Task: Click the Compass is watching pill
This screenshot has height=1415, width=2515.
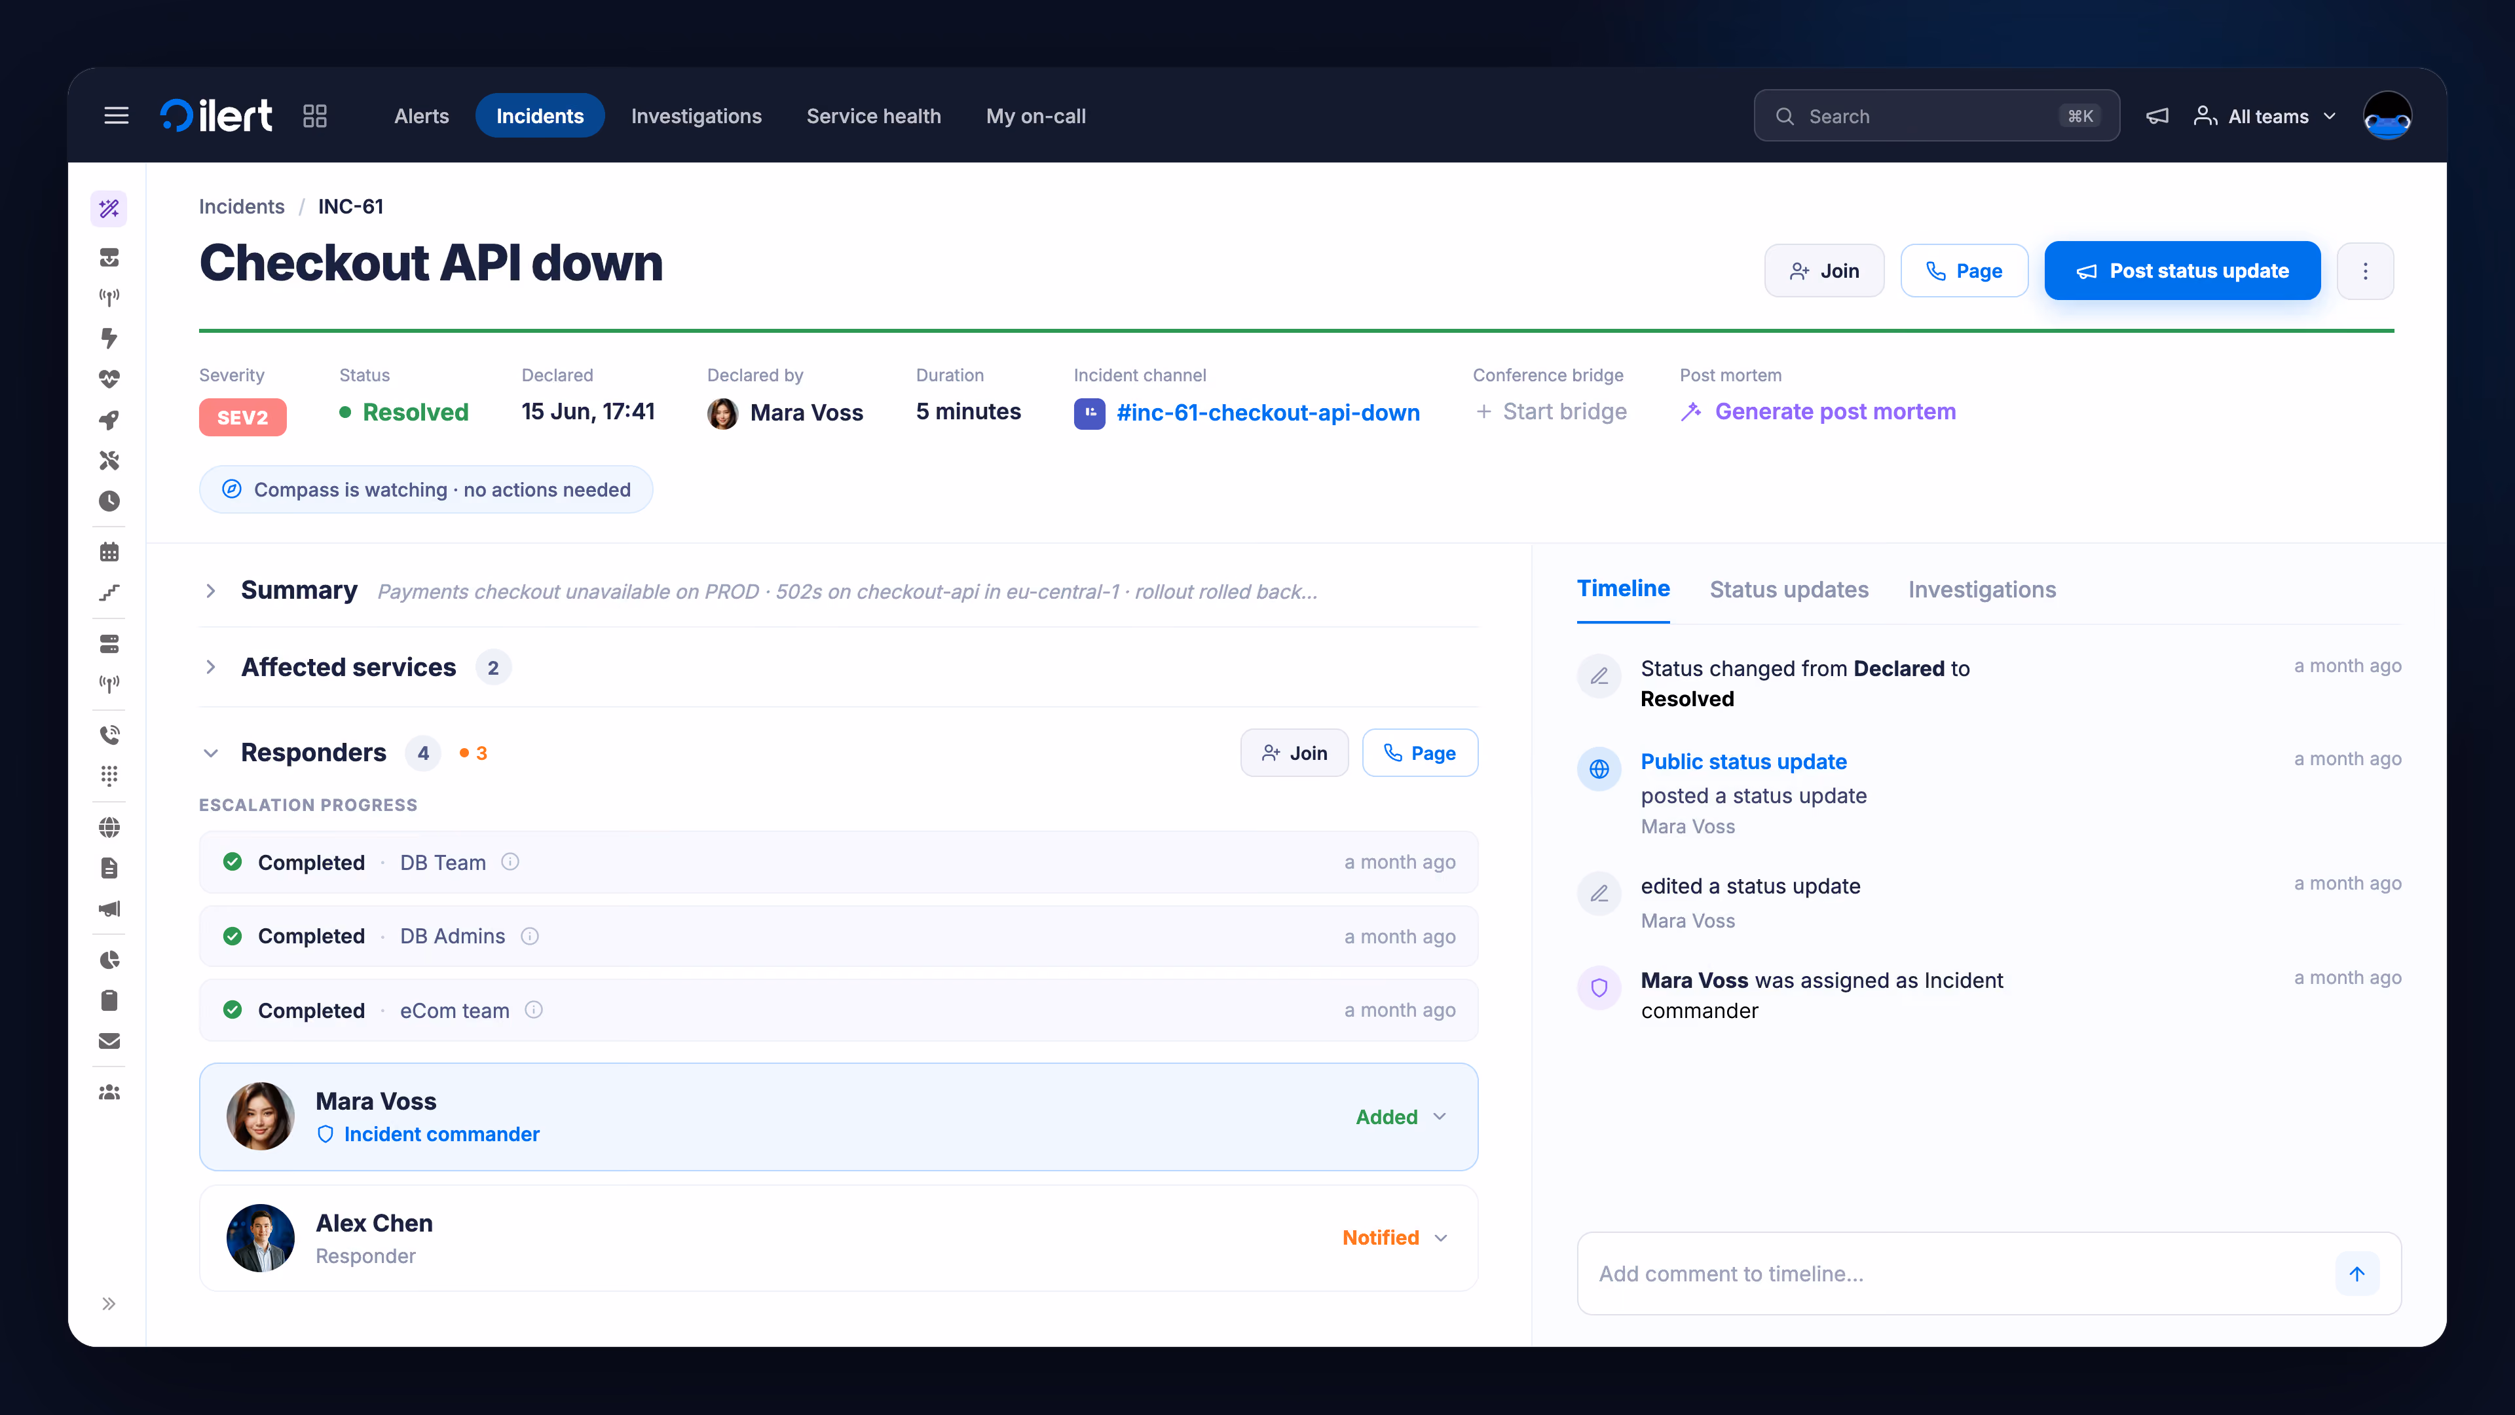Action: point(426,489)
